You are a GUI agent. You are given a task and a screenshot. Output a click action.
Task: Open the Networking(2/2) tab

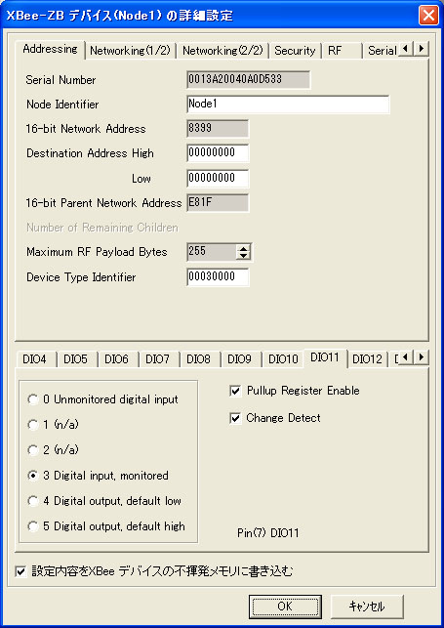222,51
